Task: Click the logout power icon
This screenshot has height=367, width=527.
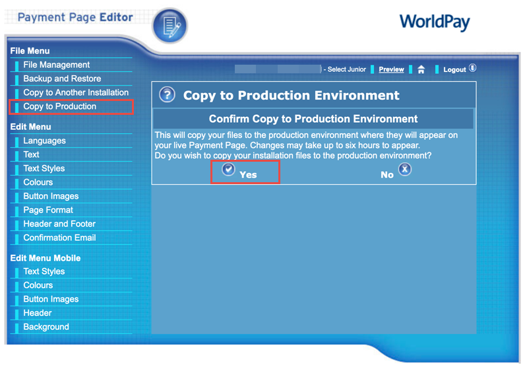Action: click(472, 69)
